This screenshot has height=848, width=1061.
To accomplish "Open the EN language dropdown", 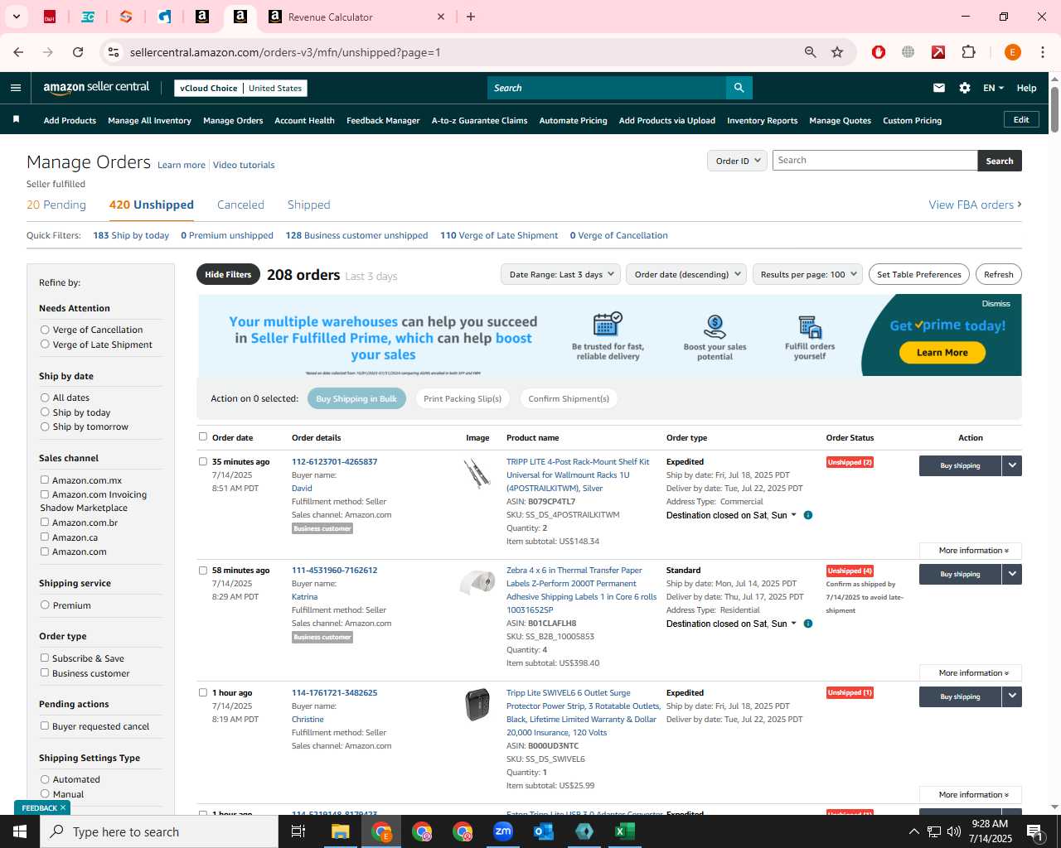I will [x=993, y=88].
